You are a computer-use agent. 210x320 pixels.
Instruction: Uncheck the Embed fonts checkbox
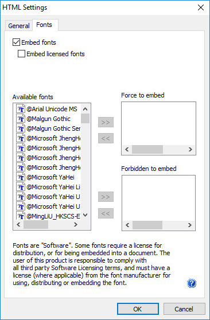[x=16, y=42]
